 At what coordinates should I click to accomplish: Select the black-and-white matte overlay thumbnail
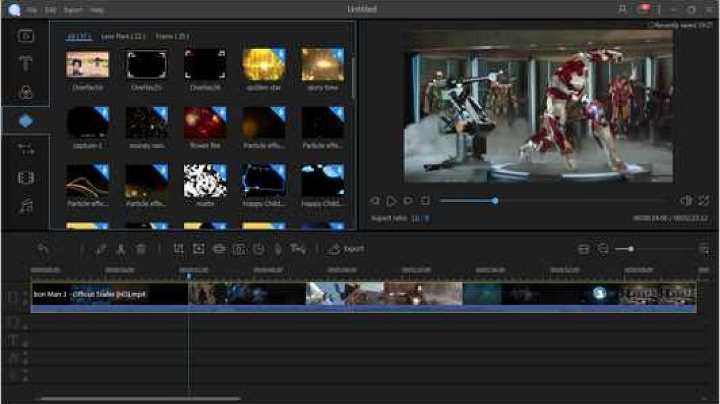coord(205,181)
